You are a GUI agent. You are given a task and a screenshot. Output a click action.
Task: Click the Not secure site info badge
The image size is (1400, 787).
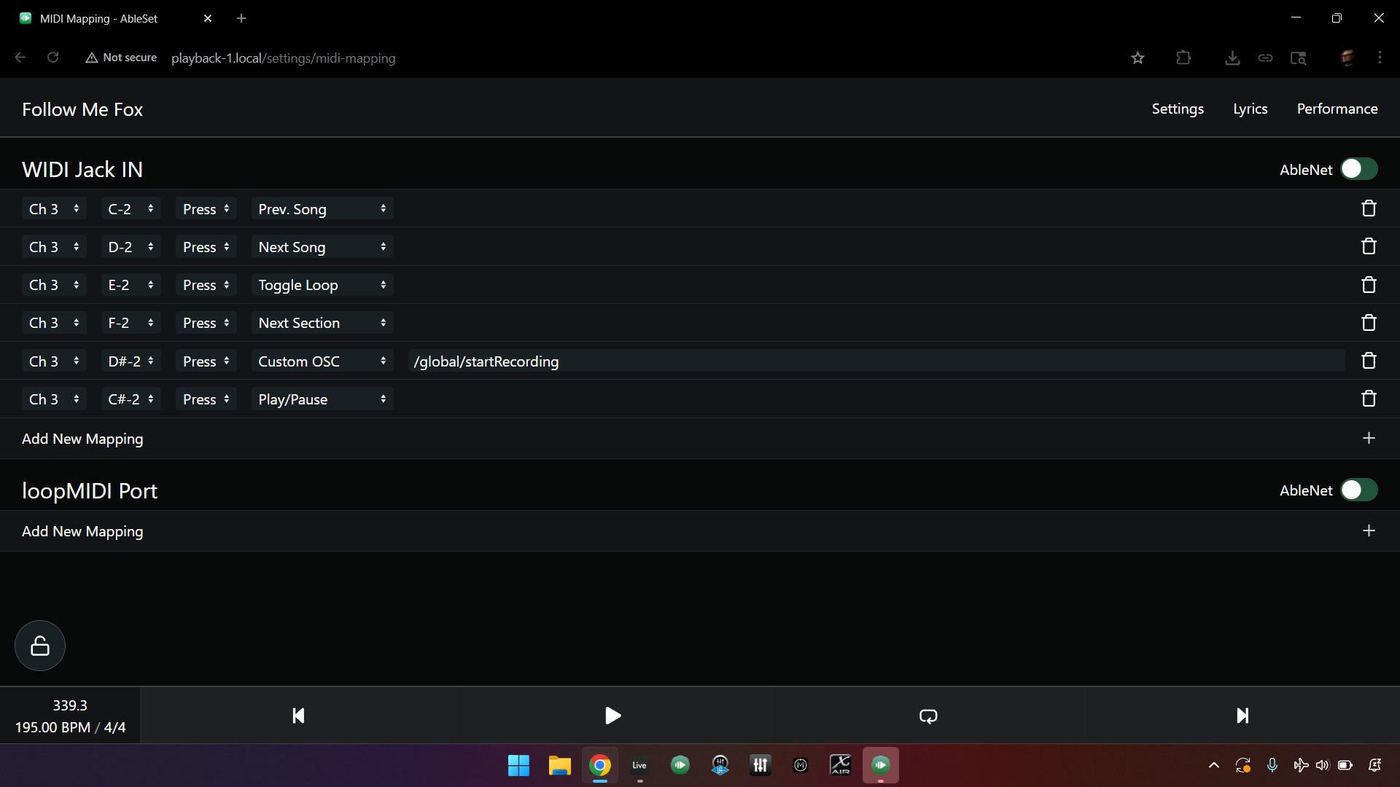pos(121,58)
